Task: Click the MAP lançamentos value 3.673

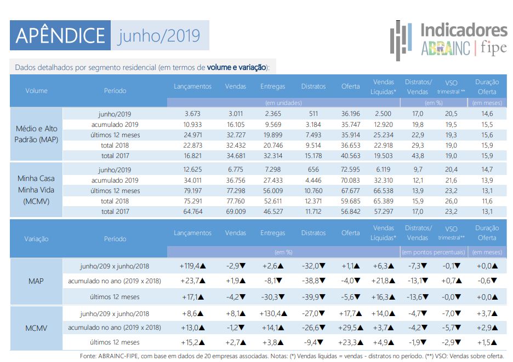Action: pos(192,114)
